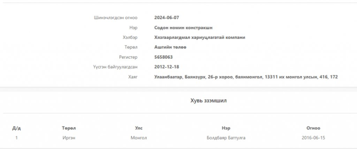The height and width of the screenshot is (149, 357).
Task: Click the Ашгийн төлөө value
Action: 170,47
